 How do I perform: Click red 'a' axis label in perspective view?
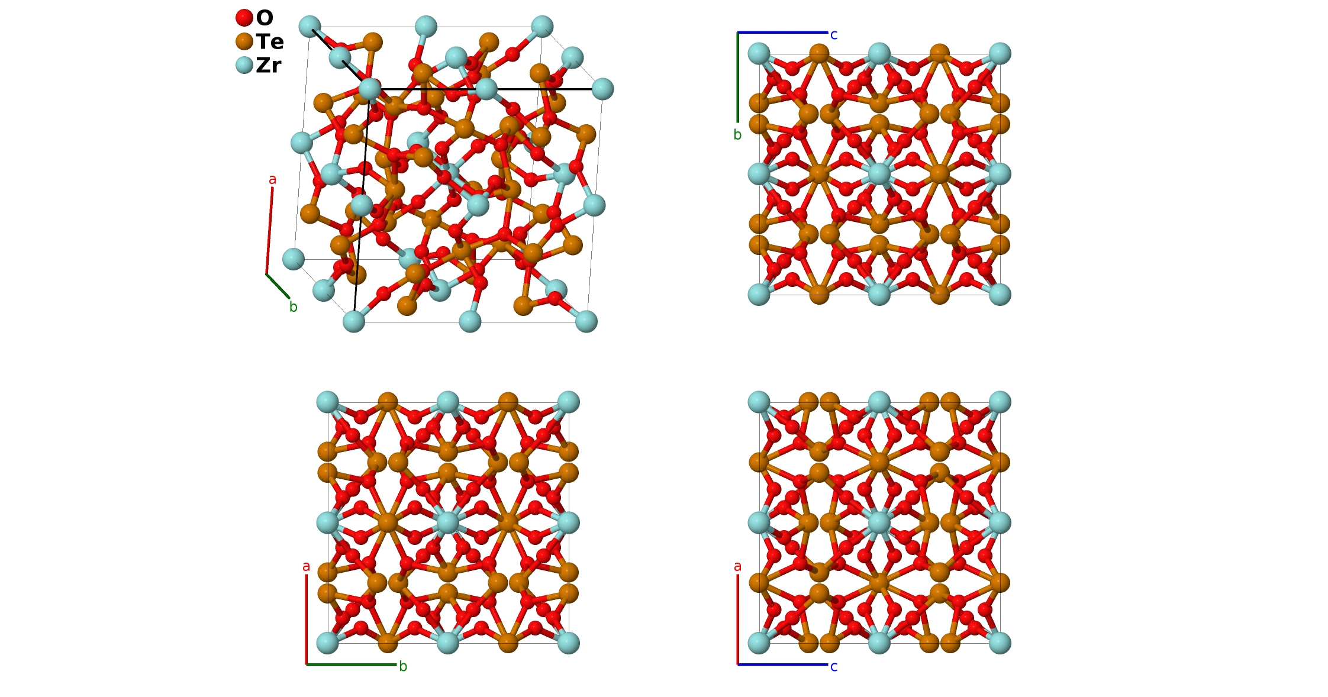pyautogui.click(x=272, y=179)
